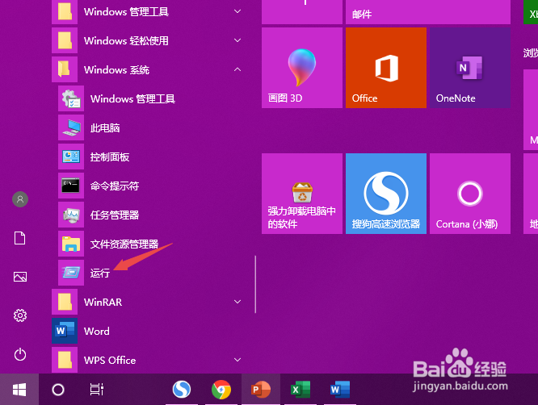The image size is (538, 405).
Task: Expand the top Windows 管理工具 folder chevron
Action: pyautogui.click(x=237, y=11)
